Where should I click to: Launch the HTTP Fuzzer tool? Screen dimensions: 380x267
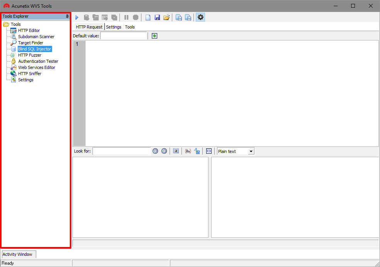click(30, 55)
